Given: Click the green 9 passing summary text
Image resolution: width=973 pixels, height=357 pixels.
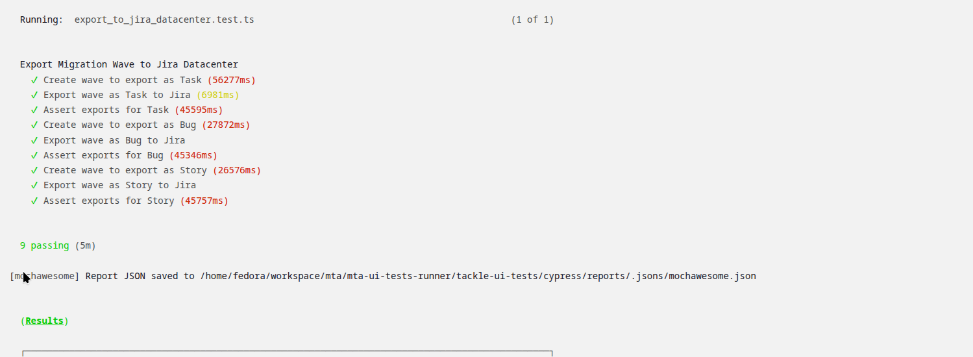Looking at the screenshot, I should (44, 245).
